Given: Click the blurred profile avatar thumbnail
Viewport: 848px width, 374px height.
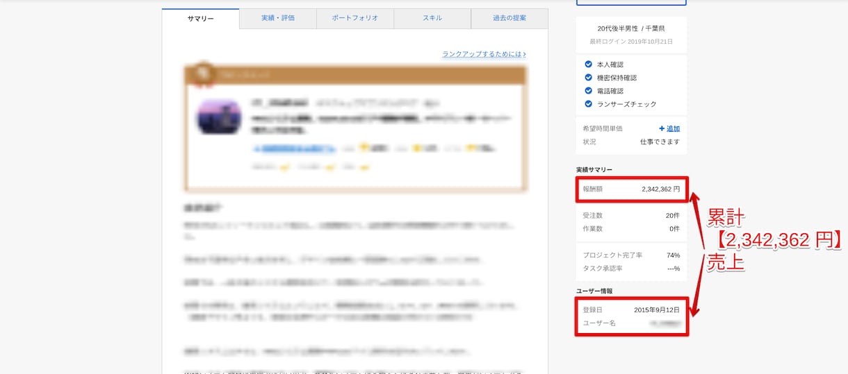Looking at the screenshot, I should [x=219, y=117].
